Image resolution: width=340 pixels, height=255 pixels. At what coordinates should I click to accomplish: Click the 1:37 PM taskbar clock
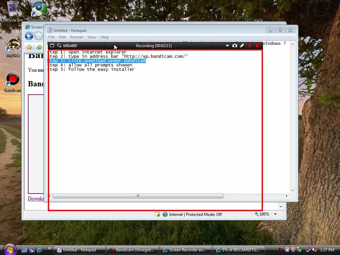[x=327, y=250]
